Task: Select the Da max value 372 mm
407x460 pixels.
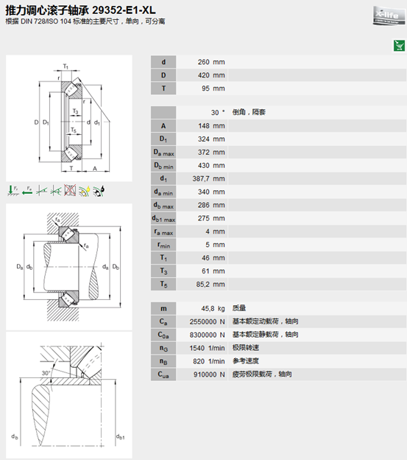Action: click(211, 153)
